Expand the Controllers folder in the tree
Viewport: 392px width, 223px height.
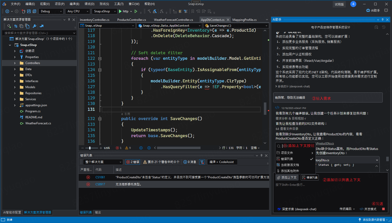(x=15, y=63)
